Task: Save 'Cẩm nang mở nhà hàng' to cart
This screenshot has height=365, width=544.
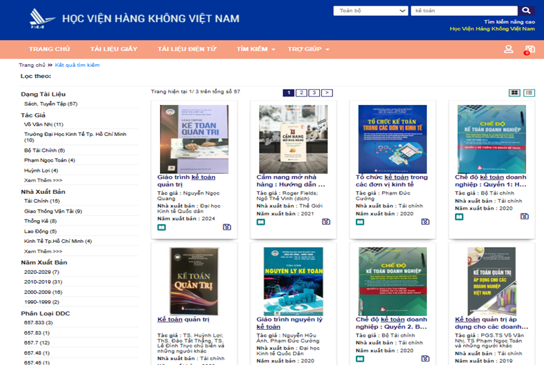Action: [326, 221]
